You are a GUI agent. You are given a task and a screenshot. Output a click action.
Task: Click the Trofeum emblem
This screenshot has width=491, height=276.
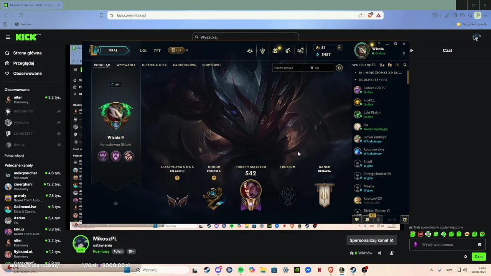[x=287, y=197]
